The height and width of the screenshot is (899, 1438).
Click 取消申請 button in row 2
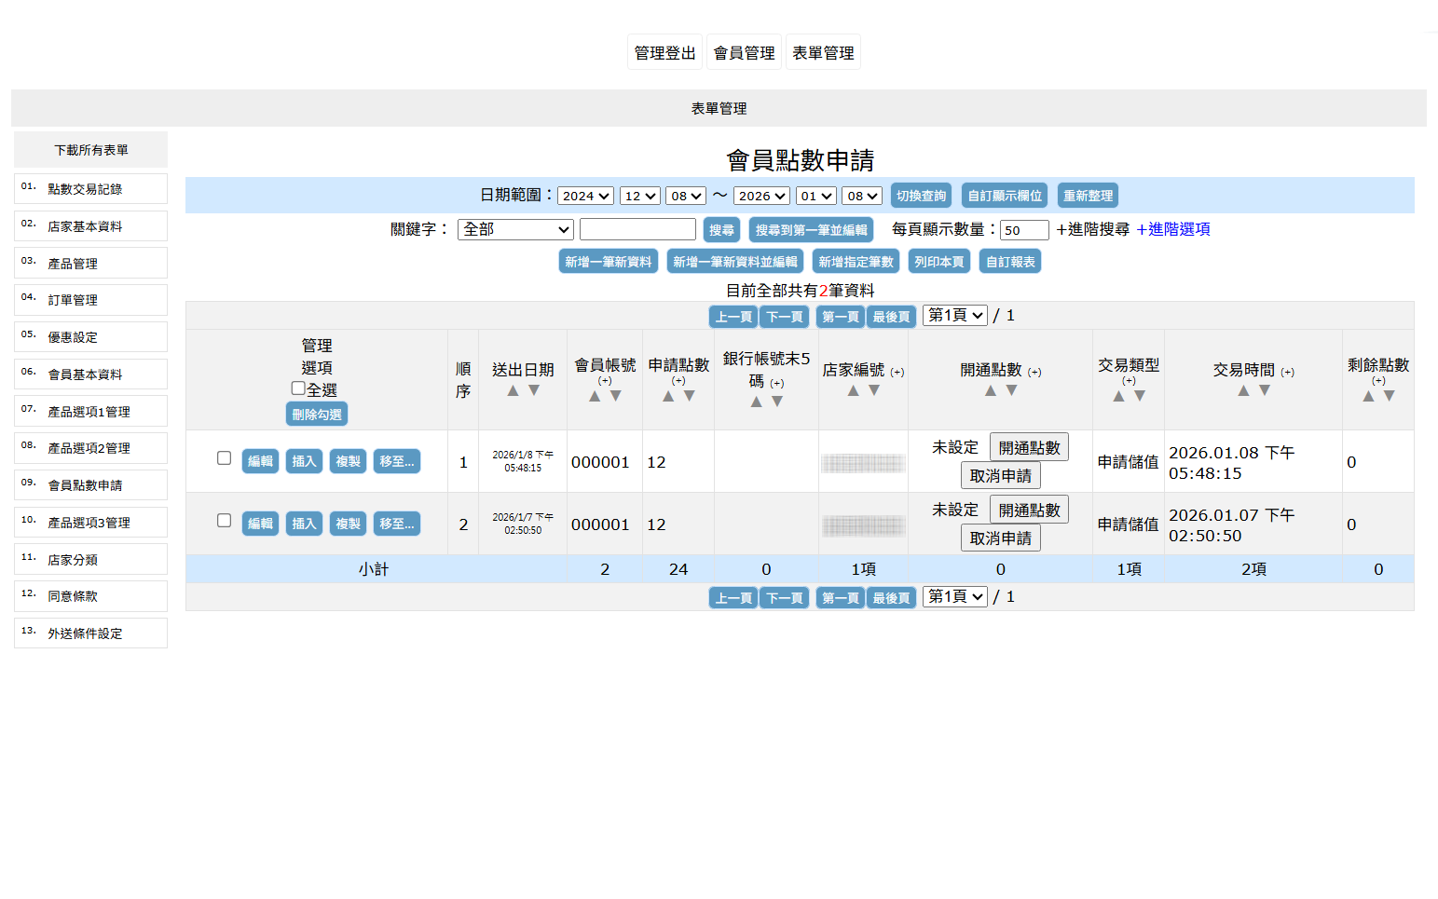pyautogui.click(x=1001, y=538)
